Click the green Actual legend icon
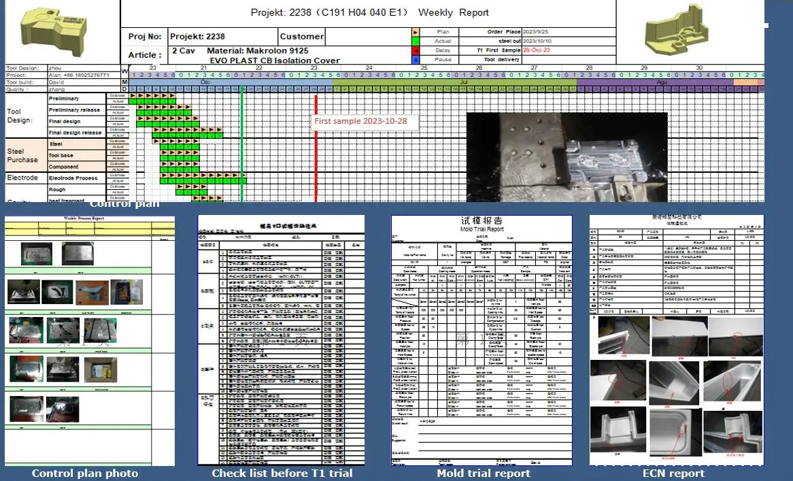This screenshot has height=481, width=793. click(x=416, y=41)
